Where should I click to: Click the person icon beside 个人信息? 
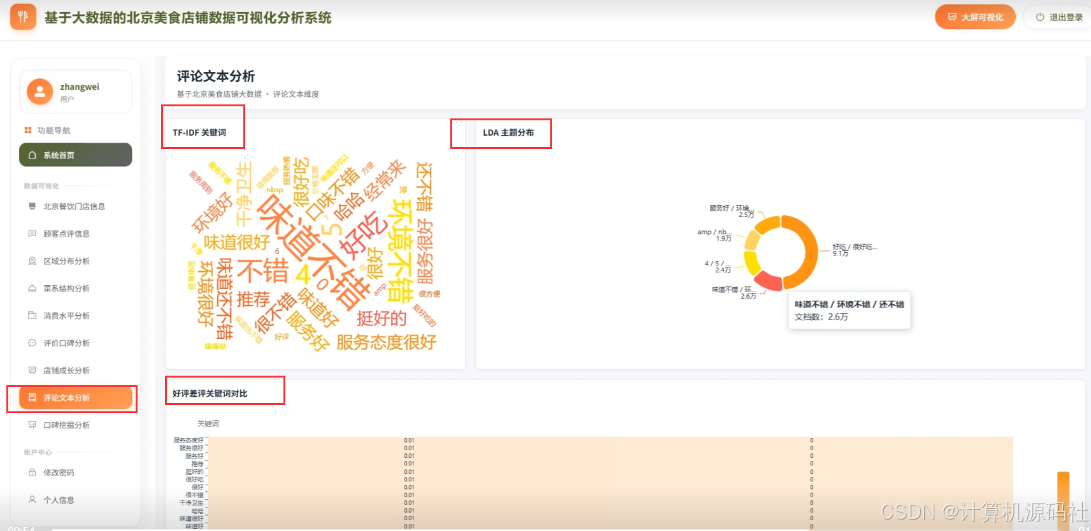(x=32, y=500)
